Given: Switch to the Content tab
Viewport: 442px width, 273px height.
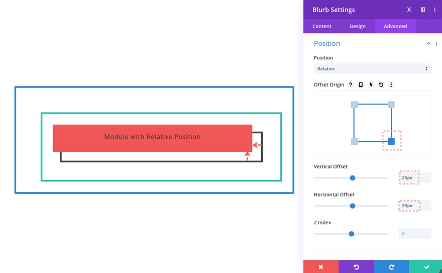Looking at the screenshot, I should [322, 26].
